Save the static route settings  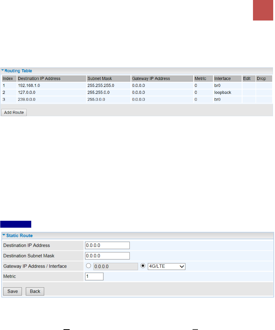13,291
